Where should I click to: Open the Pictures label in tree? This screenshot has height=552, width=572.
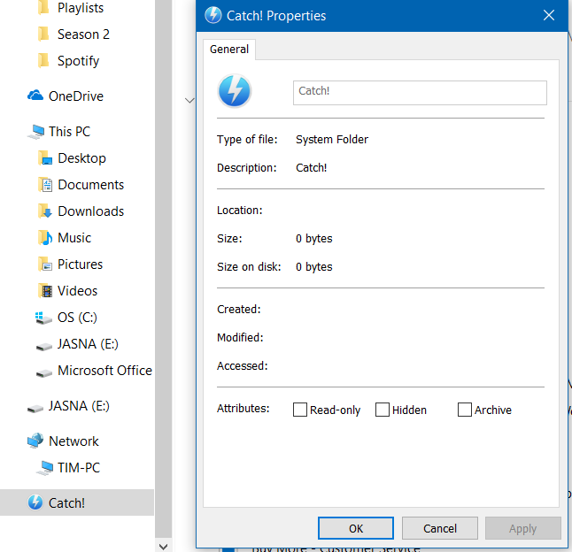coord(81,264)
